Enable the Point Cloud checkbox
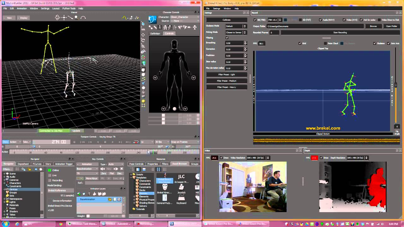The image size is (404, 227). tap(325, 44)
